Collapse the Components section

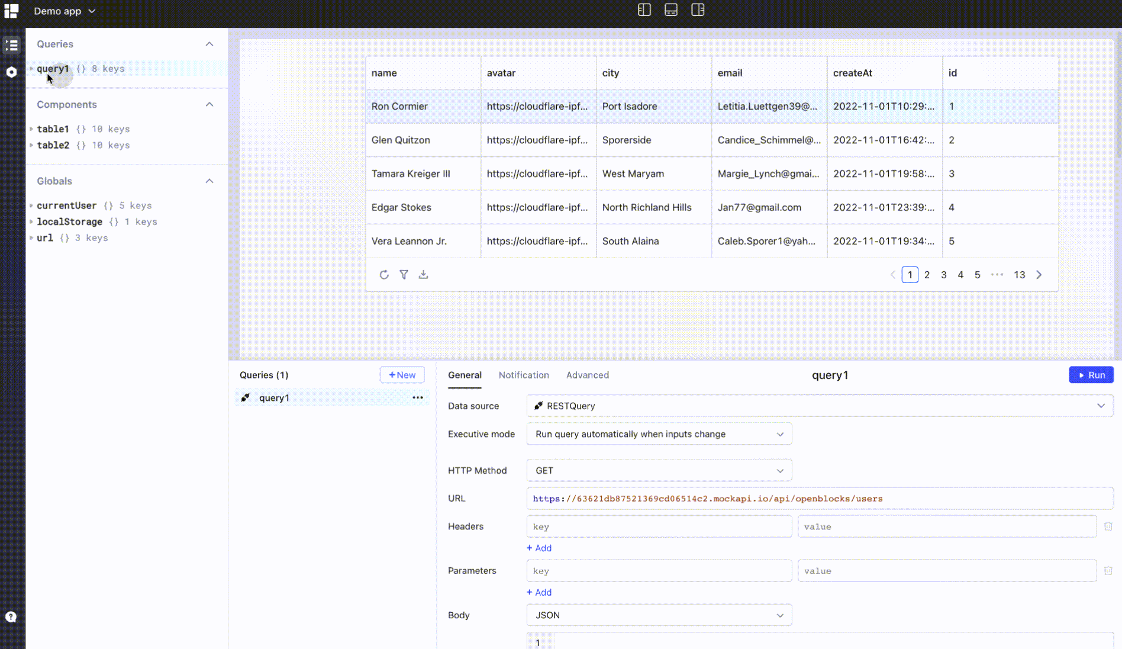(x=209, y=105)
